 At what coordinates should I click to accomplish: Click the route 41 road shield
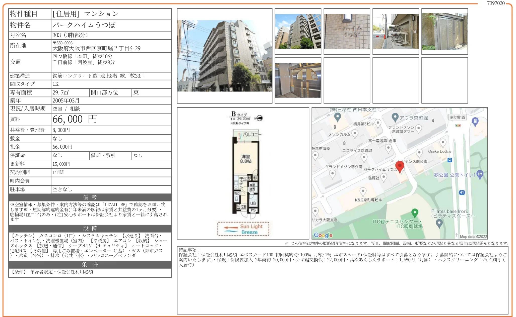[462, 192]
